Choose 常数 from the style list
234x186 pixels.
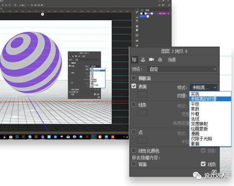coord(210,109)
